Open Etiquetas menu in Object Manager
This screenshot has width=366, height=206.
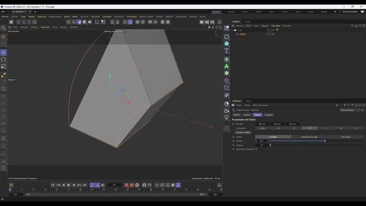click(x=276, y=26)
